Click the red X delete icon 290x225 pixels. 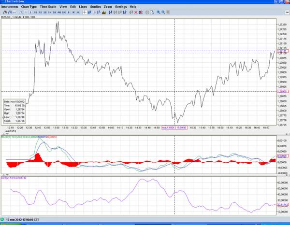pos(135,12)
